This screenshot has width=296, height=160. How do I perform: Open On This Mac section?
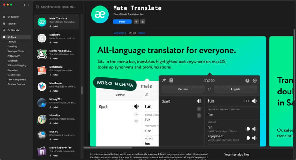pyautogui.click(x=14, y=30)
